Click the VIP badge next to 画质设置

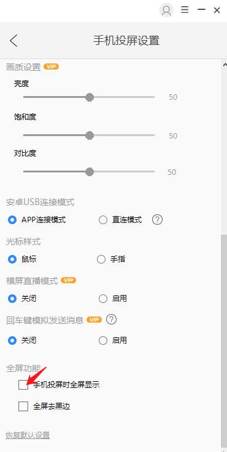pyautogui.click(x=51, y=67)
